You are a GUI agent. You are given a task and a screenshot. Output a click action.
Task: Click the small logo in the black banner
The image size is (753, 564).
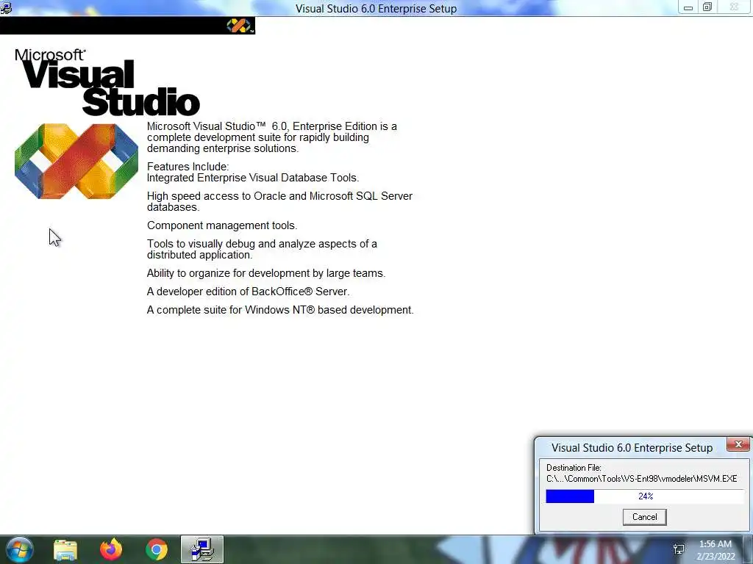coord(239,26)
